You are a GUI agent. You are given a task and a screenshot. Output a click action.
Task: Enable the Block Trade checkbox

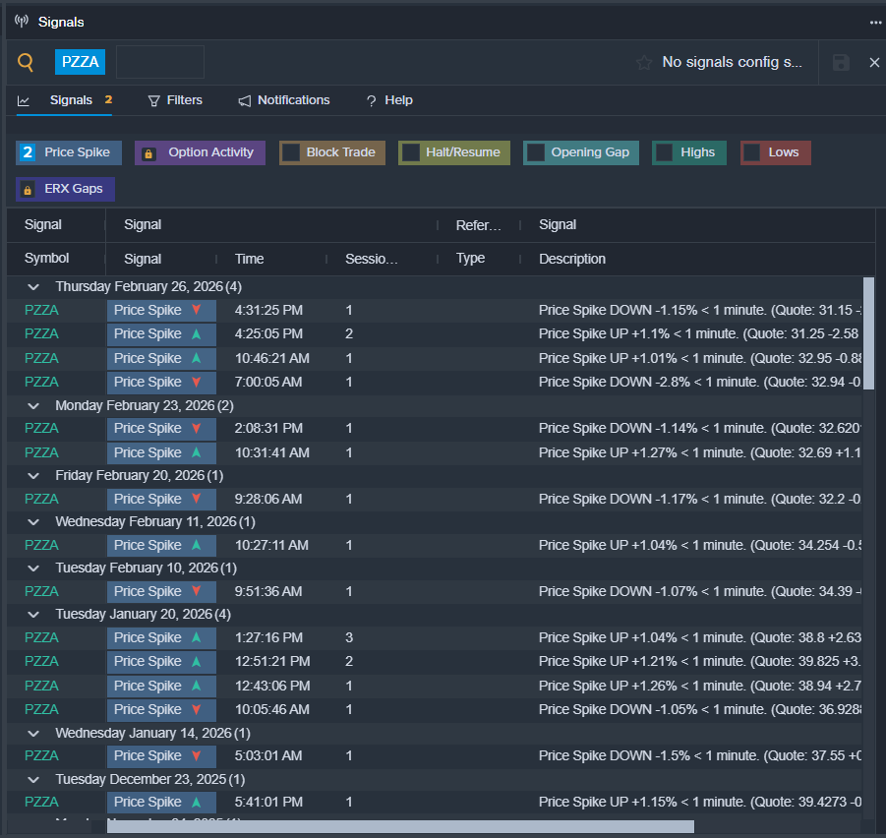(291, 152)
